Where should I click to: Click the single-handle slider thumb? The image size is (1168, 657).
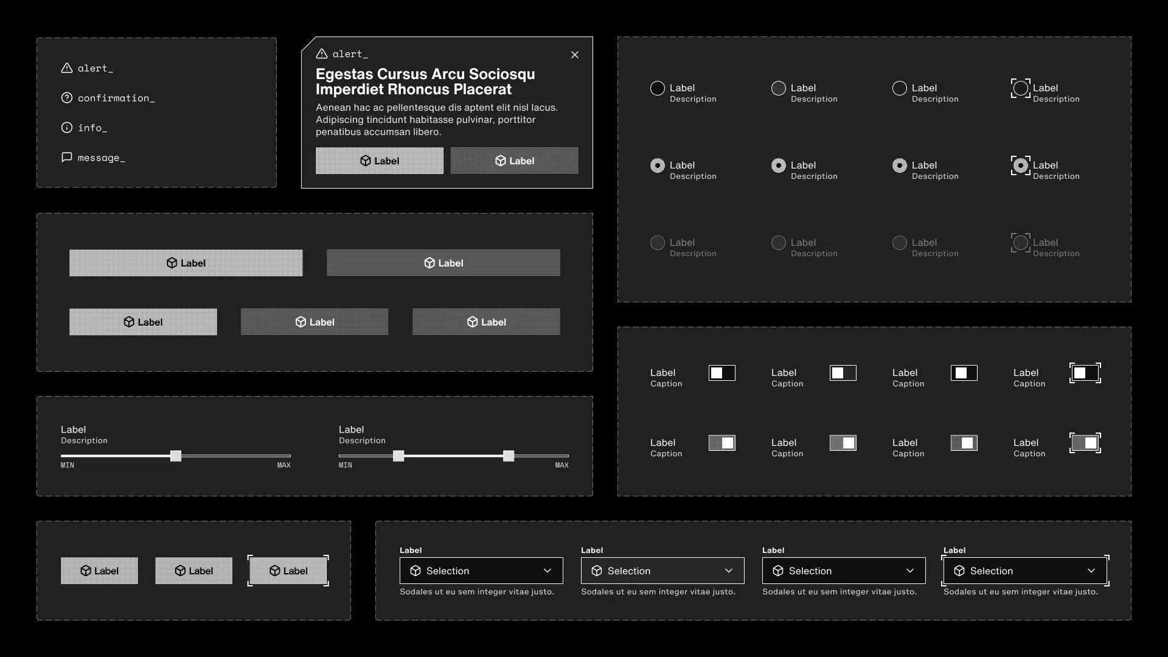(176, 456)
